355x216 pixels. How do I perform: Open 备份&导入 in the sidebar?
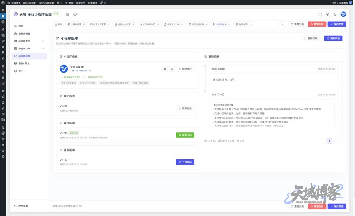click(29, 64)
